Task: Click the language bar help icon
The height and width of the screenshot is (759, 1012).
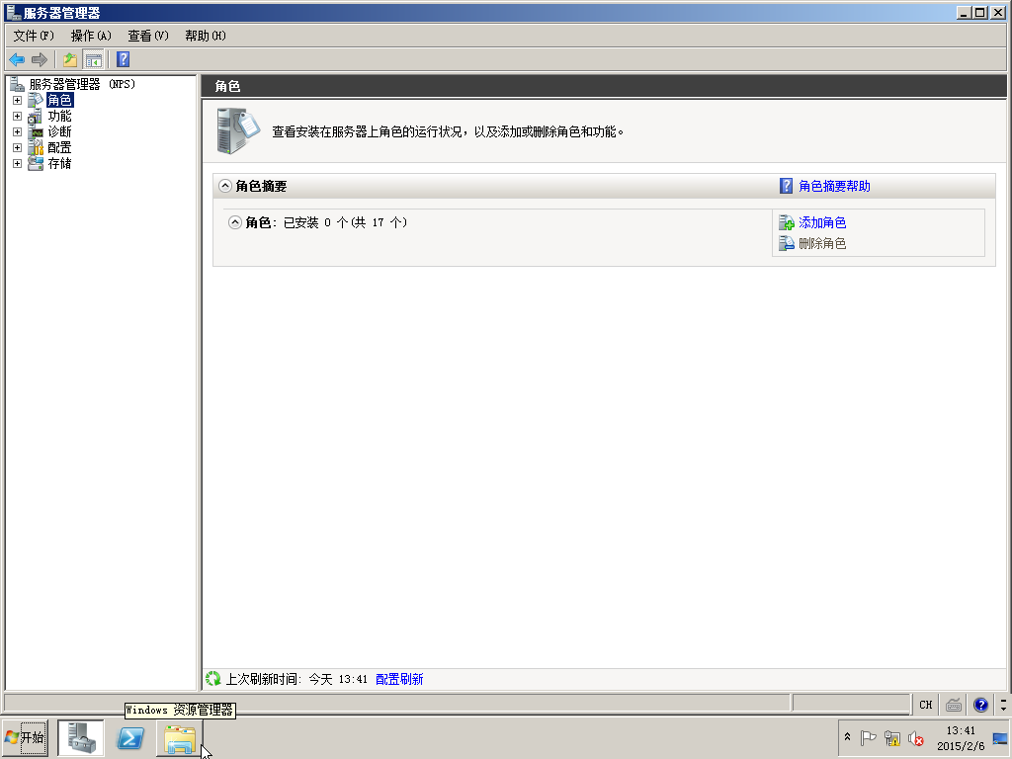Action: [980, 705]
